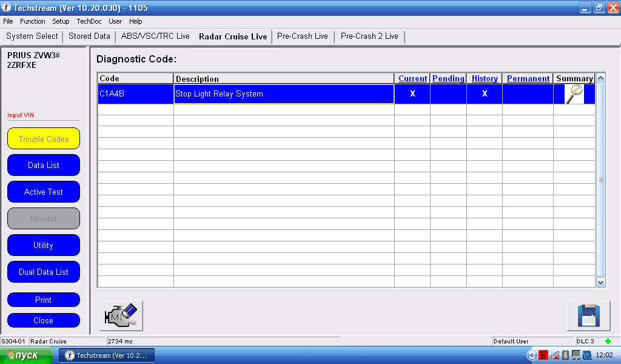Expand hidden tray icons with the arrow
The image size is (621, 364).
[531, 356]
